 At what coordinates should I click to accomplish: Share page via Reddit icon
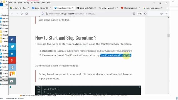pyautogui.click(x=12, y=67)
